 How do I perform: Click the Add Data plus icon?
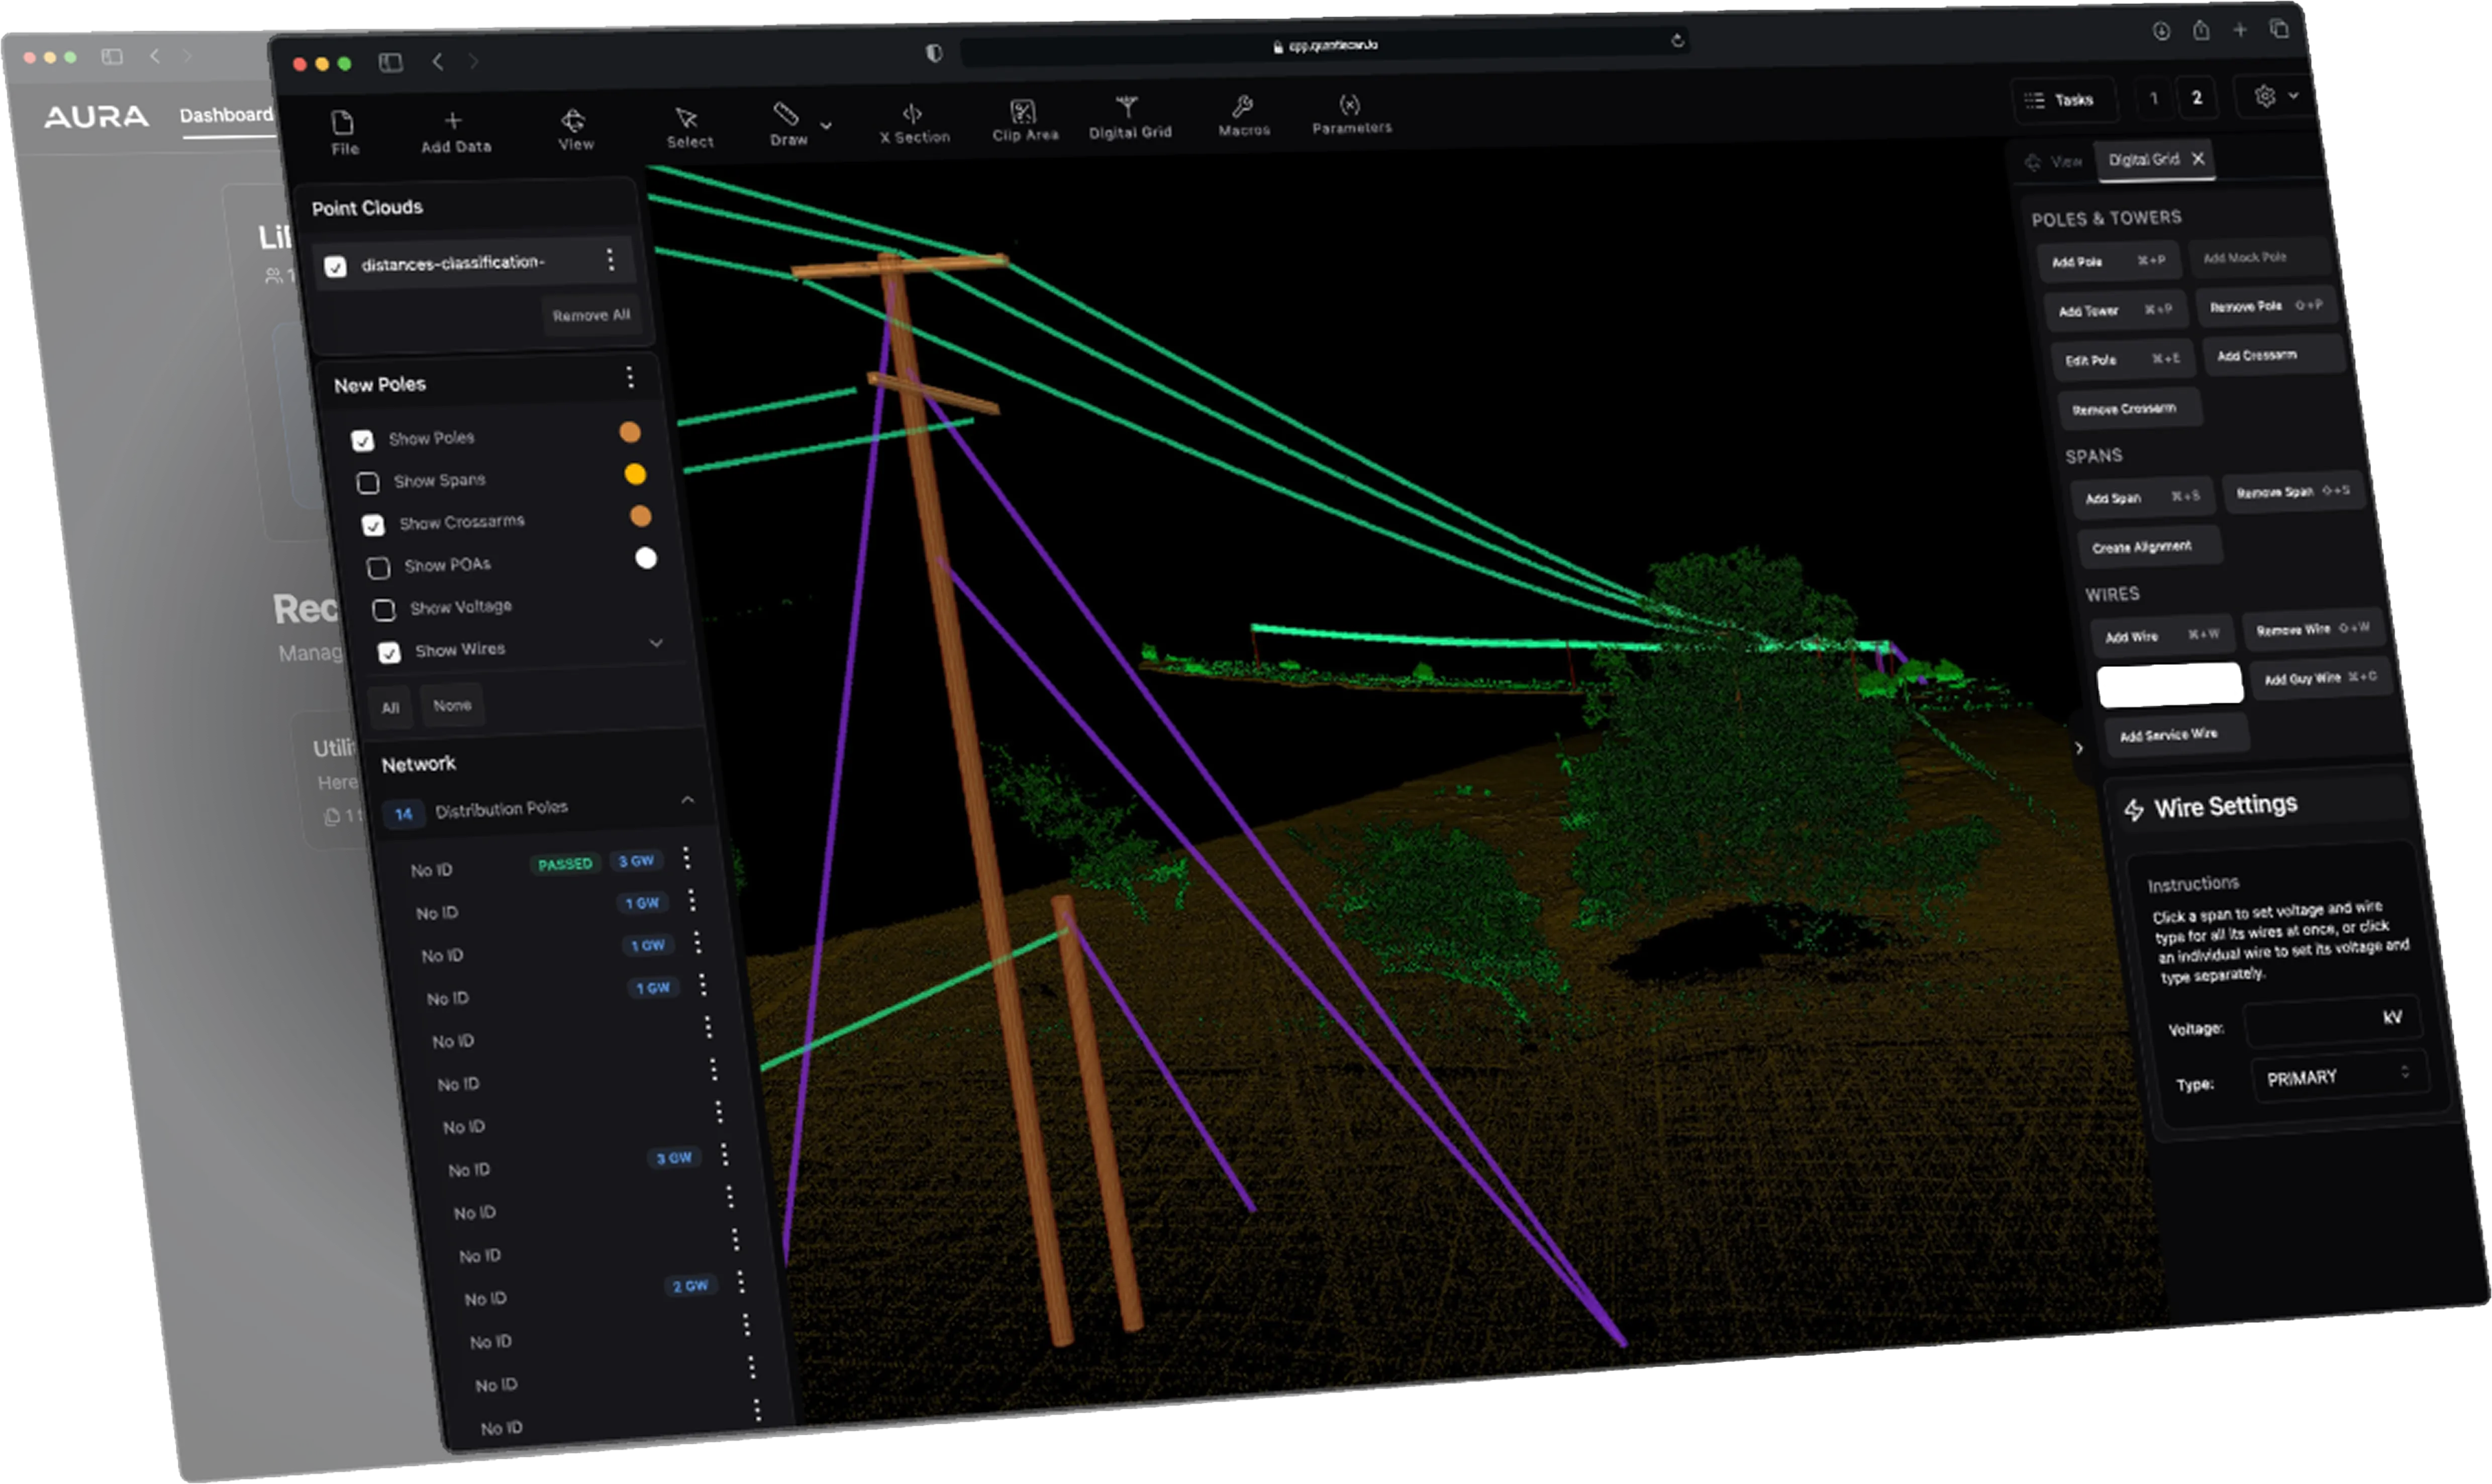tap(453, 121)
